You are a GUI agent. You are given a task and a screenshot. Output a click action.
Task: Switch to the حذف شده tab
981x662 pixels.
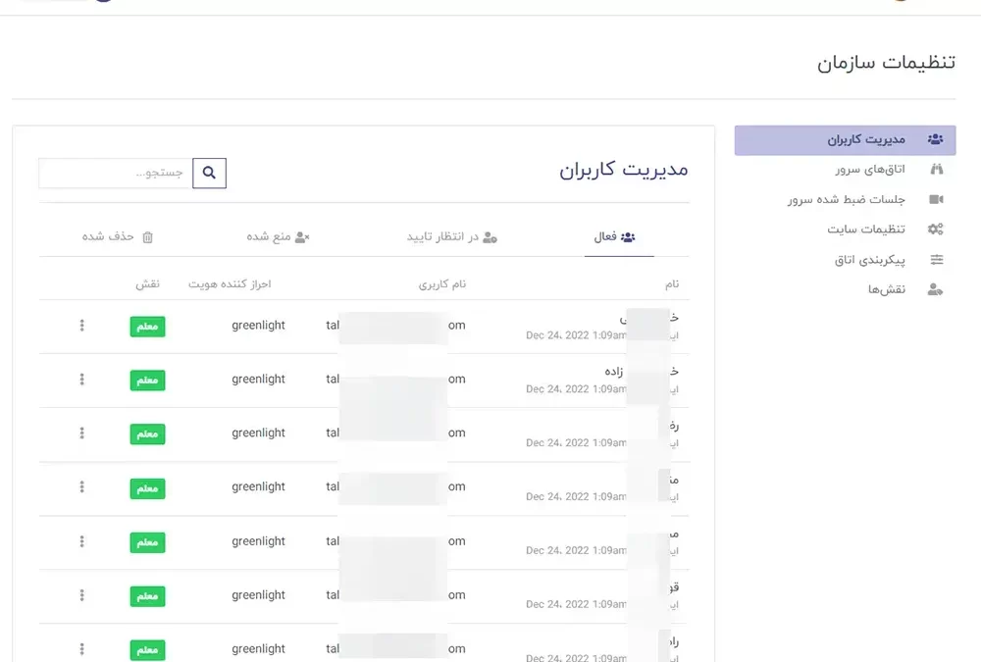(118, 237)
